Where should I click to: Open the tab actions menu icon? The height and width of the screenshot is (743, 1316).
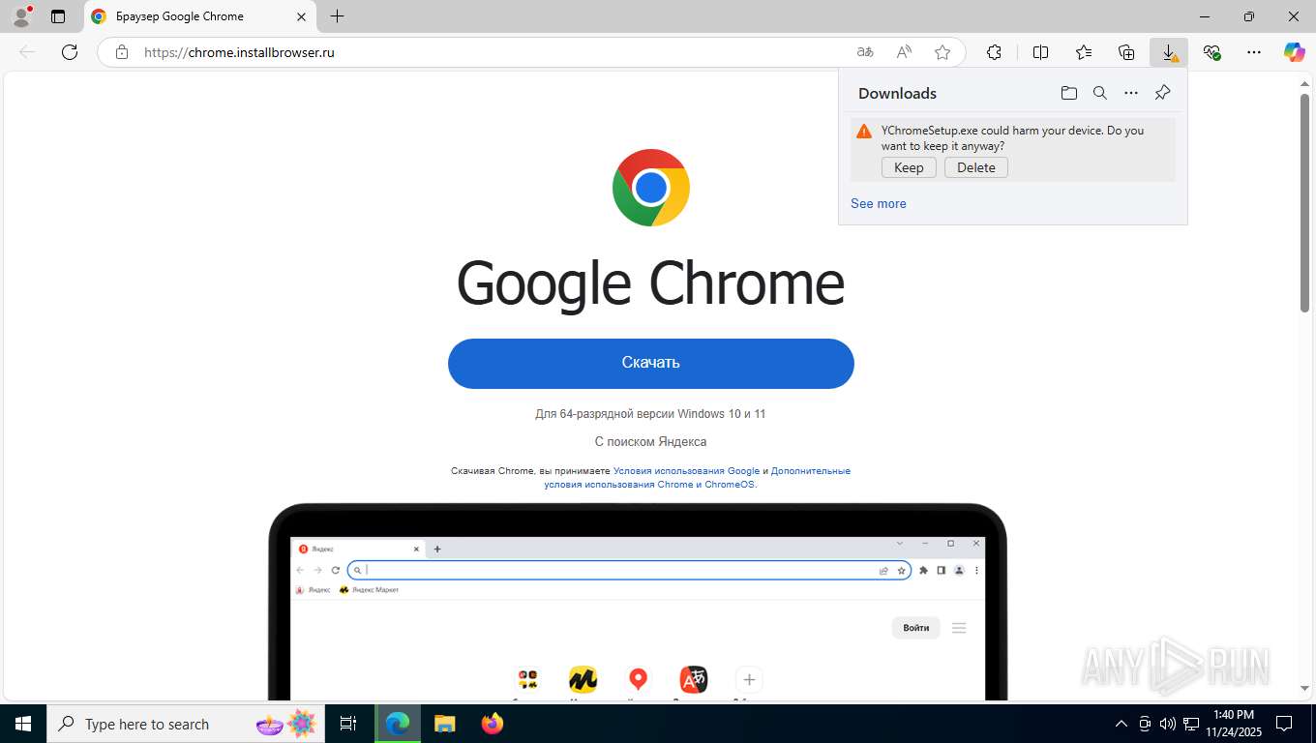click(x=58, y=16)
